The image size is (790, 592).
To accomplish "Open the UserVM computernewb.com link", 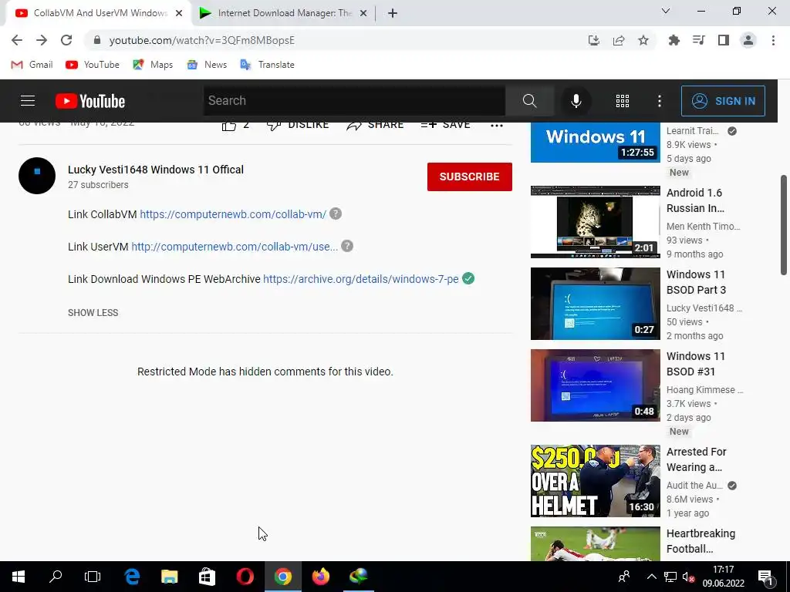I will click(x=235, y=247).
